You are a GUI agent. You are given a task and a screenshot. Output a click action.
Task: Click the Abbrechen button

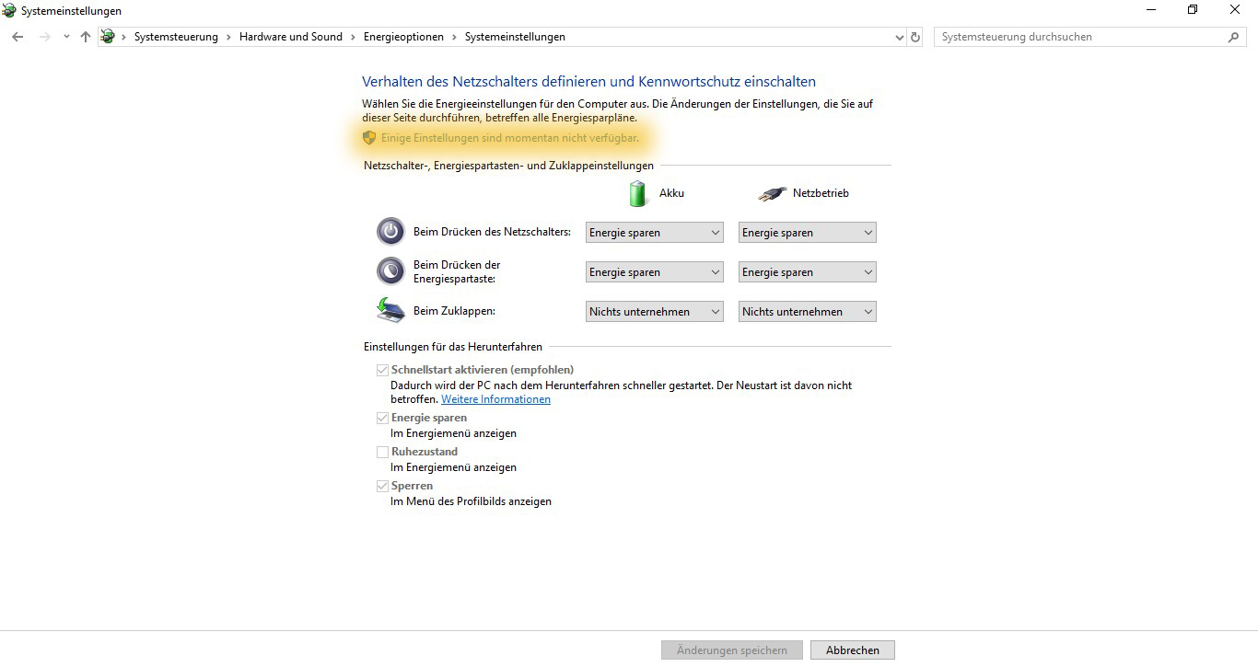(853, 650)
